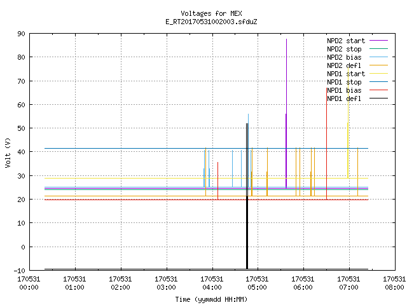Click the red NPD1 bias spike near 04:07
This screenshot has height=305, width=407.
pos(217,180)
